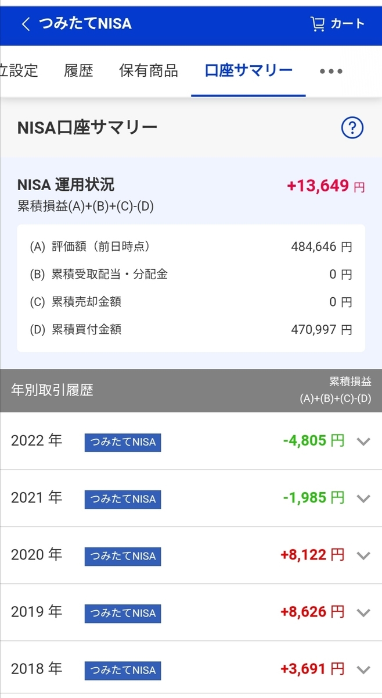Screen dimensions: 382x698
Task: Expand the 2018 年 row chevron
Action: [x=363, y=669]
